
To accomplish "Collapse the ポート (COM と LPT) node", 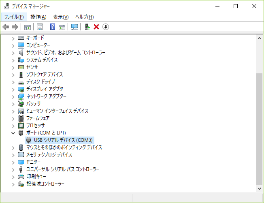I will pyautogui.click(x=13, y=133).
